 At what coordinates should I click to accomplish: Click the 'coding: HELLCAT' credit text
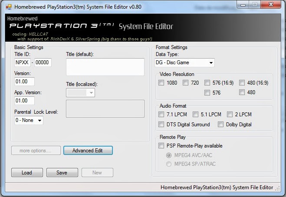[x=30, y=34]
